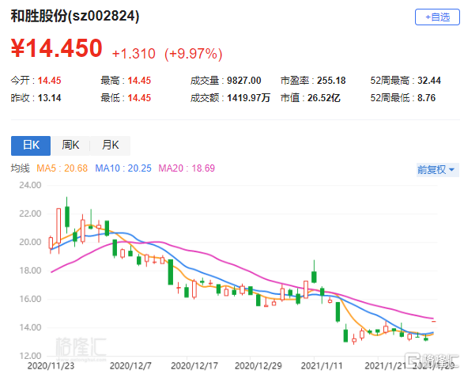Screen dimensions: 464x374
Task: Open the 前复权 adjustment dropdown
Action: [437, 170]
